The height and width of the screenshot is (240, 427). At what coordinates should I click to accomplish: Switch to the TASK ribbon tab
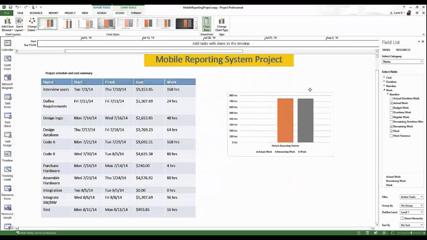click(x=20, y=13)
